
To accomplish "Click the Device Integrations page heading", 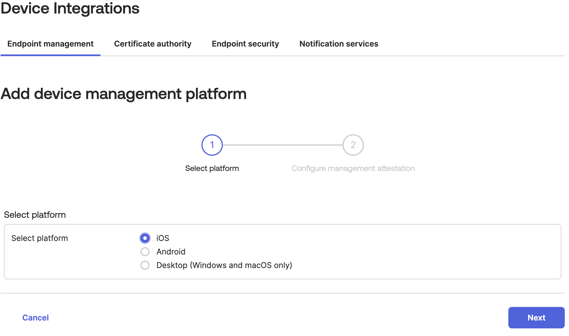I will tap(70, 8).
